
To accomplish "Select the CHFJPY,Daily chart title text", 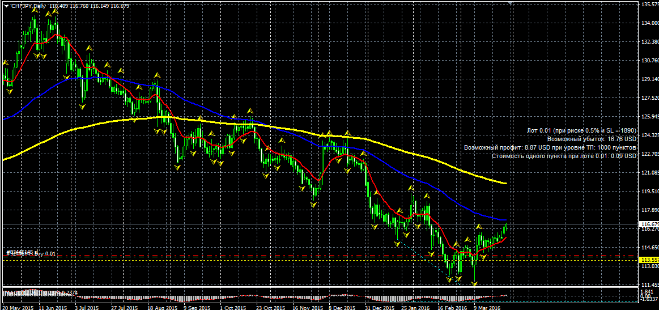I will [28, 6].
